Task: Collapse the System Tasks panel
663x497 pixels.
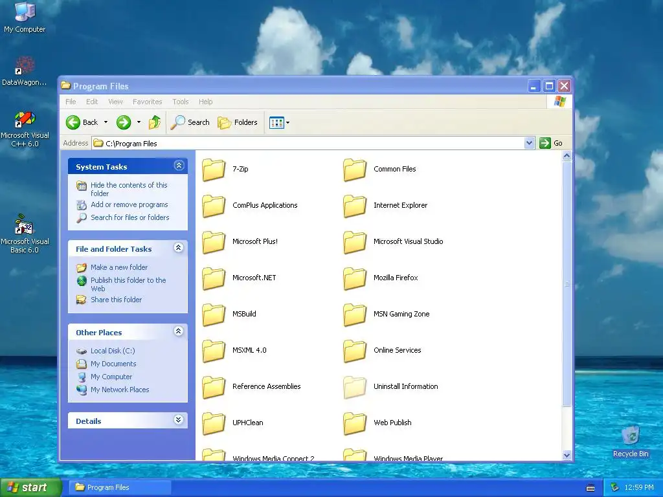Action: [179, 166]
